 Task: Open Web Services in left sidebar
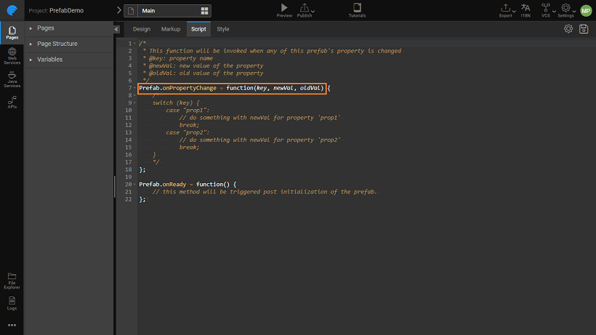(12, 54)
